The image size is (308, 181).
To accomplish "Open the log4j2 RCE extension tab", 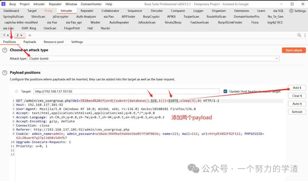I will point(275,22).
